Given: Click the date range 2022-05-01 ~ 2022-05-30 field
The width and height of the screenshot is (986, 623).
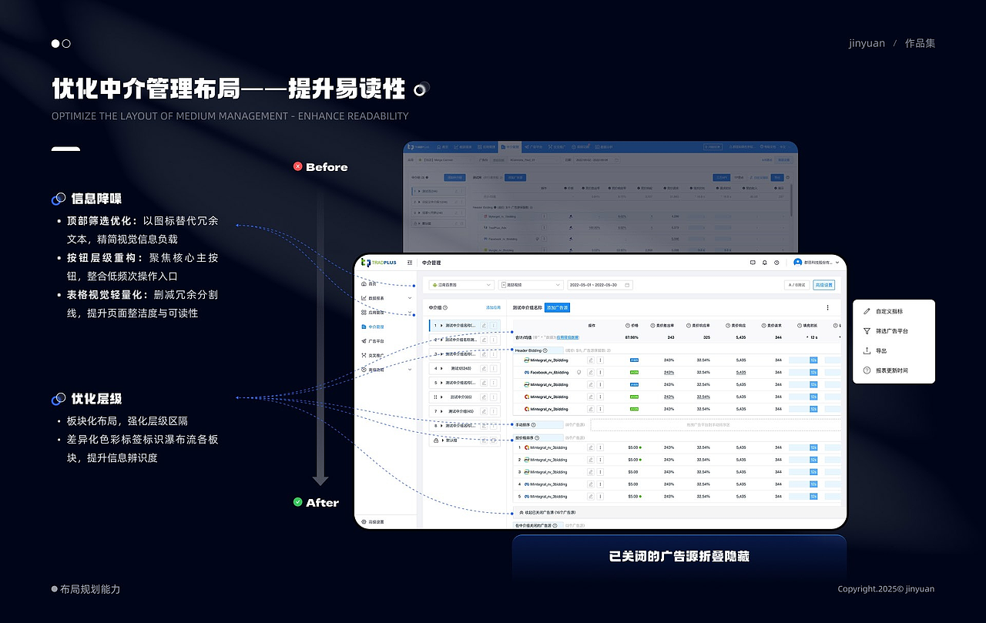Looking at the screenshot, I should [x=600, y=285].
